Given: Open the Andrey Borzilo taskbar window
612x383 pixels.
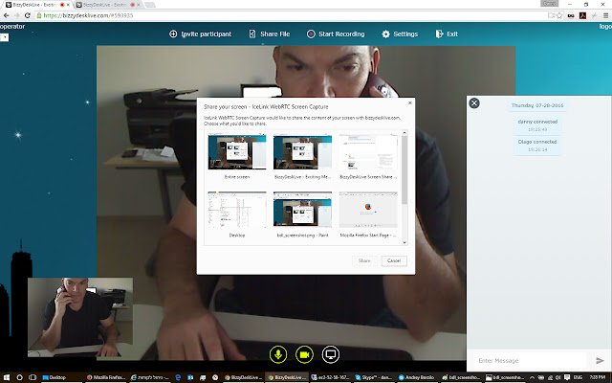Looking at the screenshot, I should [x=417, y=377].
